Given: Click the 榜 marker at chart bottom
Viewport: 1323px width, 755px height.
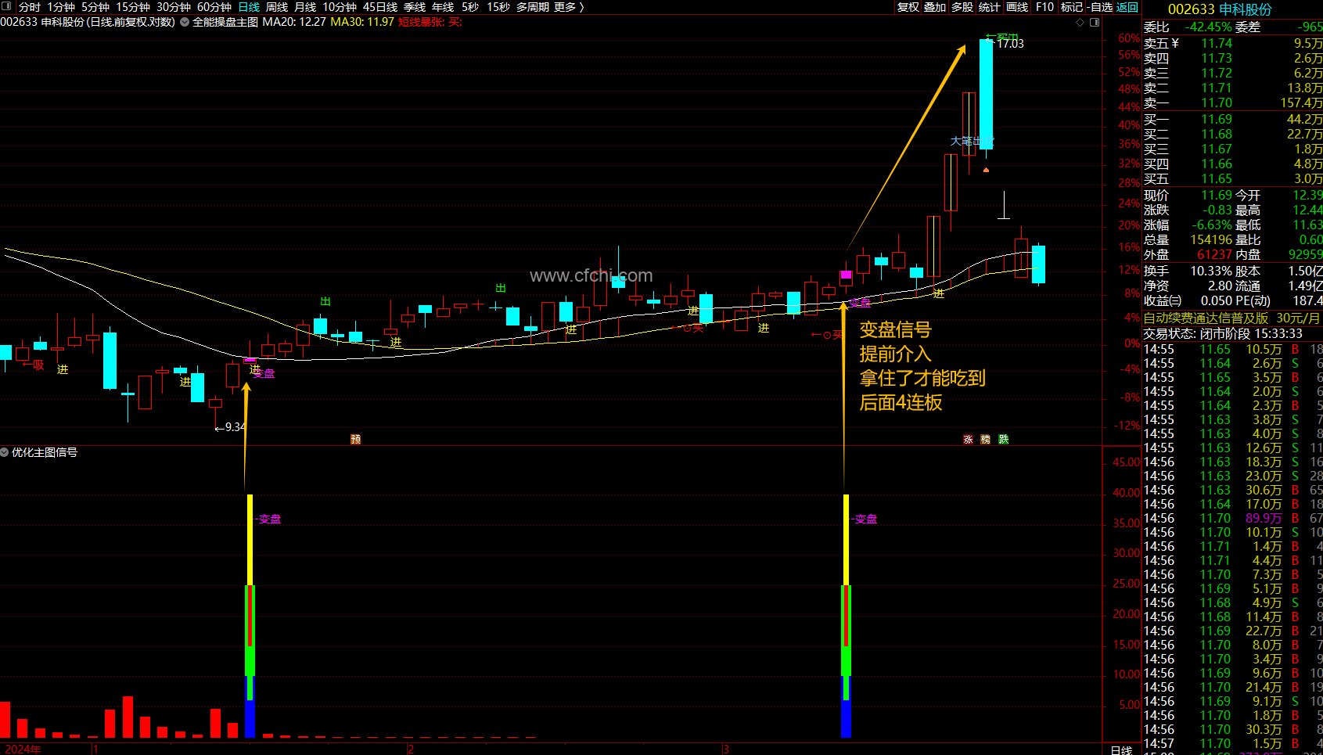Looking at the screenshot, I should [986, 440].
